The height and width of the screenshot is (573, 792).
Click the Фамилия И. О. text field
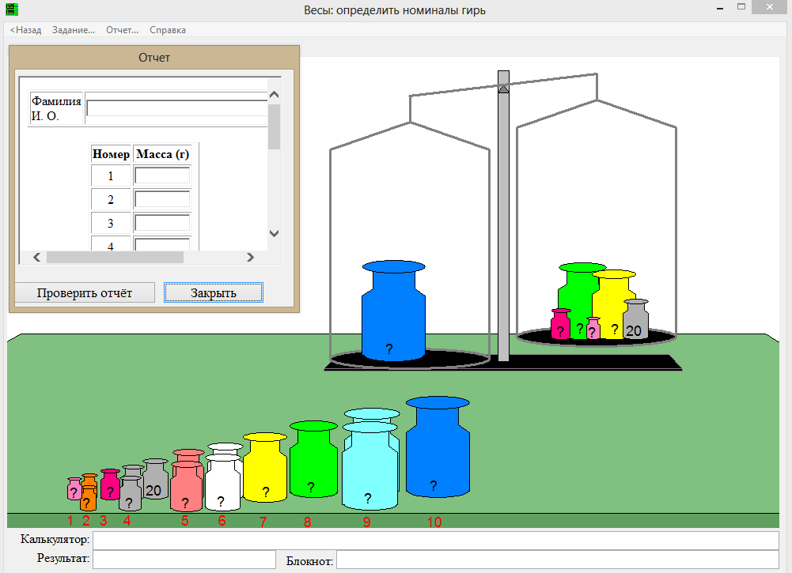point(176,108)
